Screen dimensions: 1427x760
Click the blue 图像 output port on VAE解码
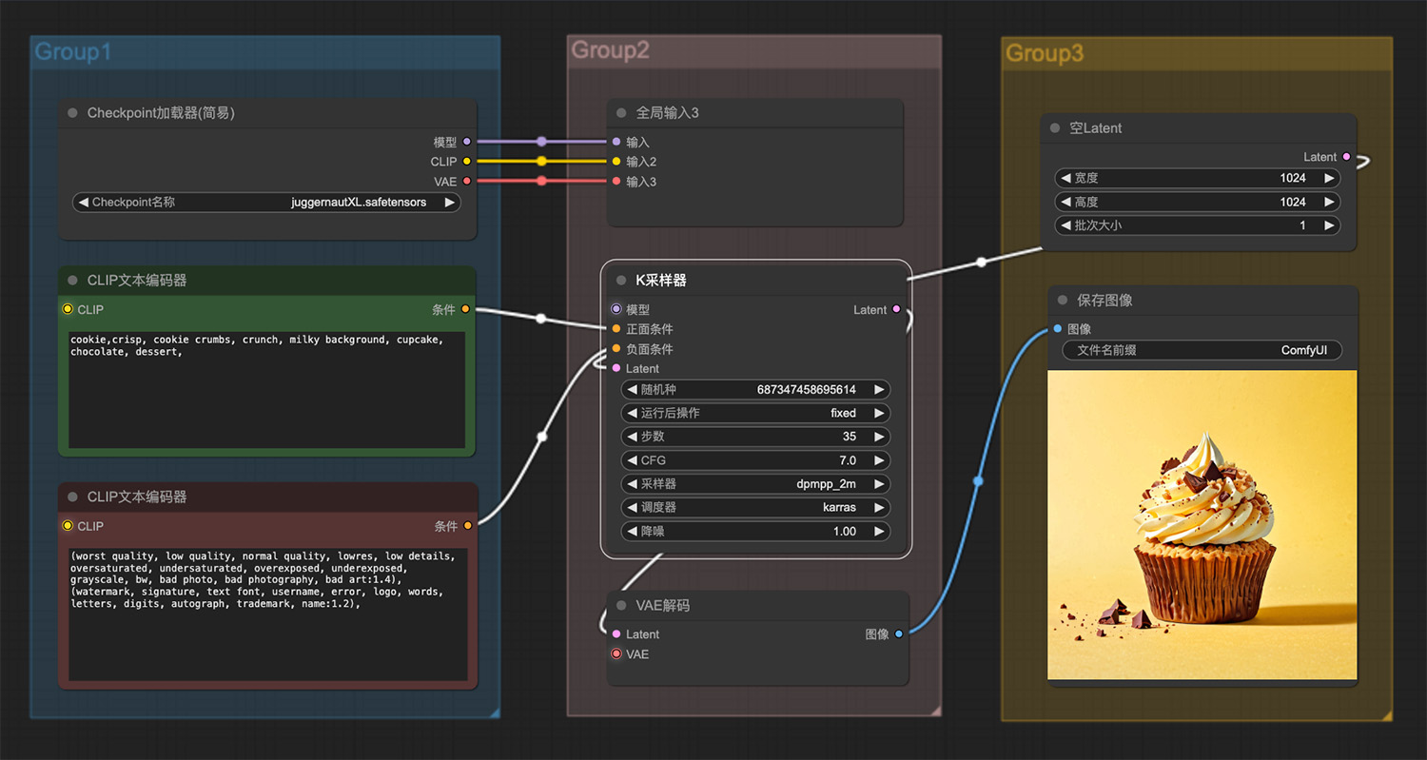(x=899, y=634)
